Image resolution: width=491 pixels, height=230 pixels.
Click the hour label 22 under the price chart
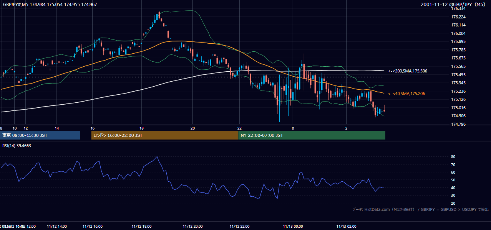tap(239, 128)
